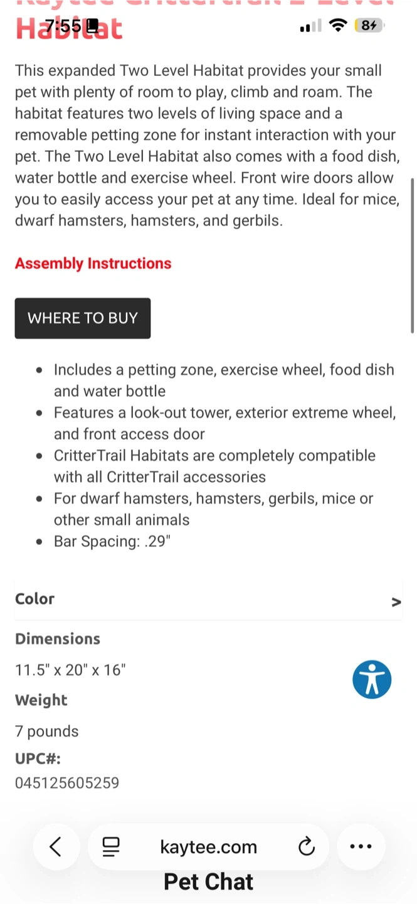Tap the 7:55 clock in status bar
417x904 pixels.
[63, 26]
